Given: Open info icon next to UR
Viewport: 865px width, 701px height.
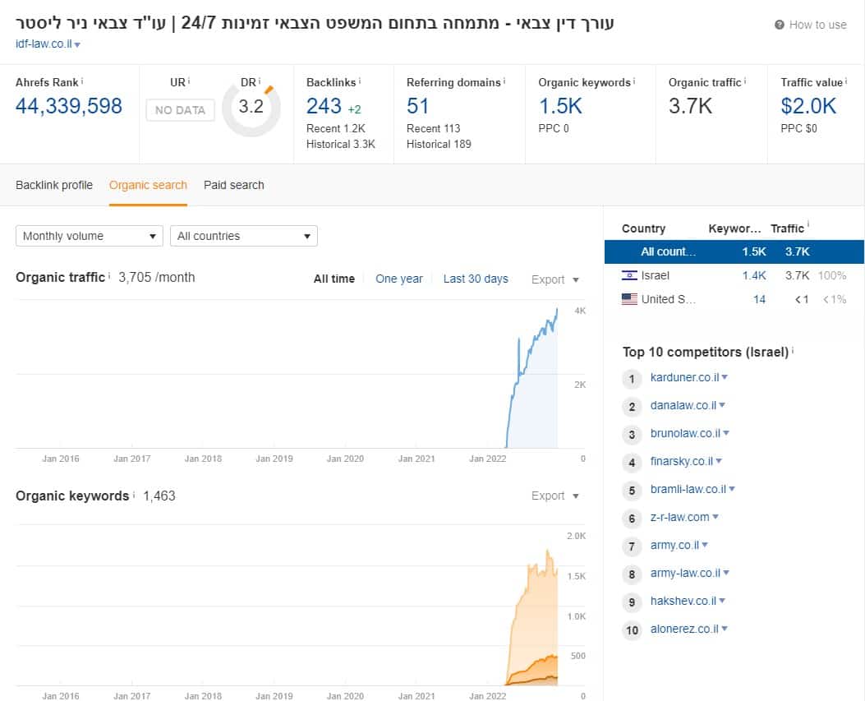Looking at the screenshot, I should (x=189, y=81).
